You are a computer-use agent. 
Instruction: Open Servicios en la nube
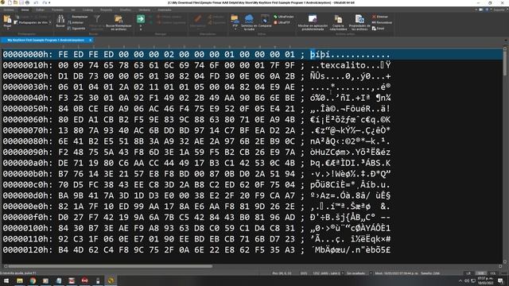tap(249, 22)
